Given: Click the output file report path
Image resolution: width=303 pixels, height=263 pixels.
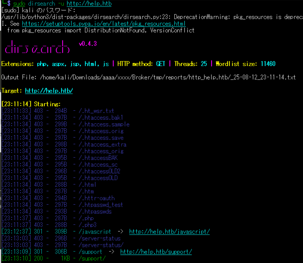Looking at the screenshot, I should pyautogui.click(x=168, y=77).
